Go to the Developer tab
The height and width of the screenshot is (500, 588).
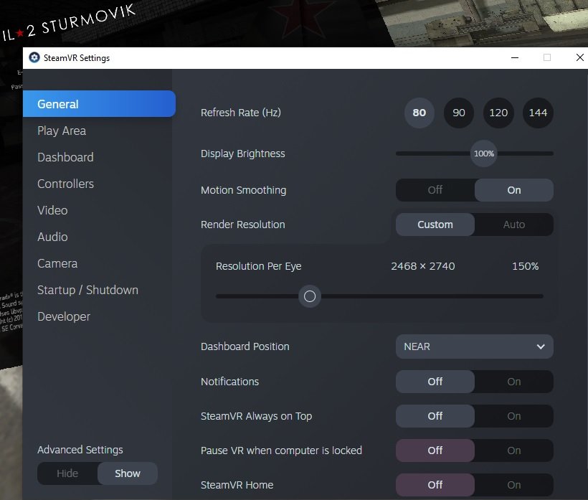click(x=64, y=316)
